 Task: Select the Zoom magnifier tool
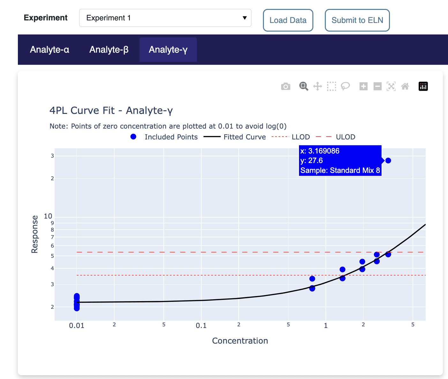click(303, 86)
